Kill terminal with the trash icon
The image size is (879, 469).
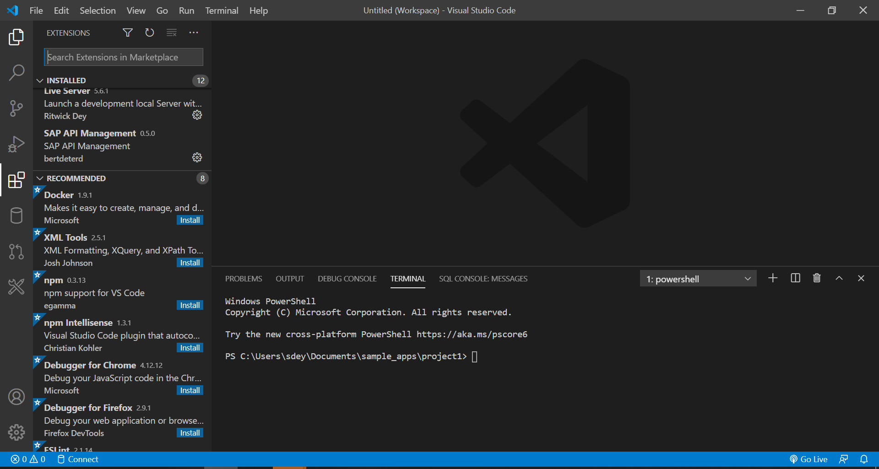(817, 278)
